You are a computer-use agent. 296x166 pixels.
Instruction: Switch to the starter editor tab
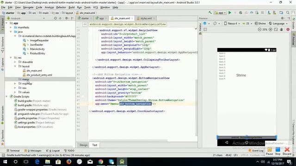tap(84, 18)
